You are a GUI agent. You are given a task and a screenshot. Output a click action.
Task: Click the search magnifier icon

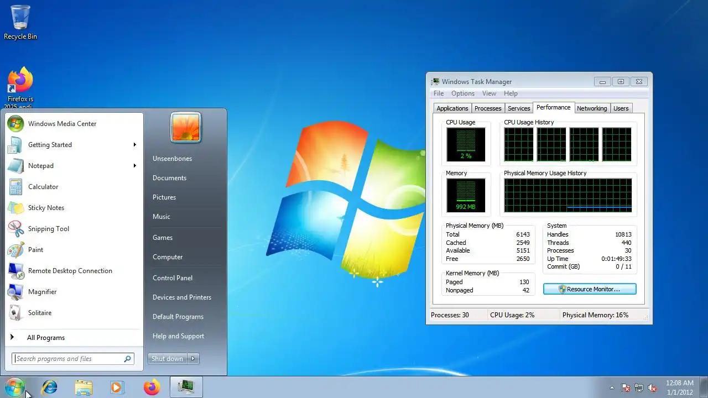[x=128, y=359]
